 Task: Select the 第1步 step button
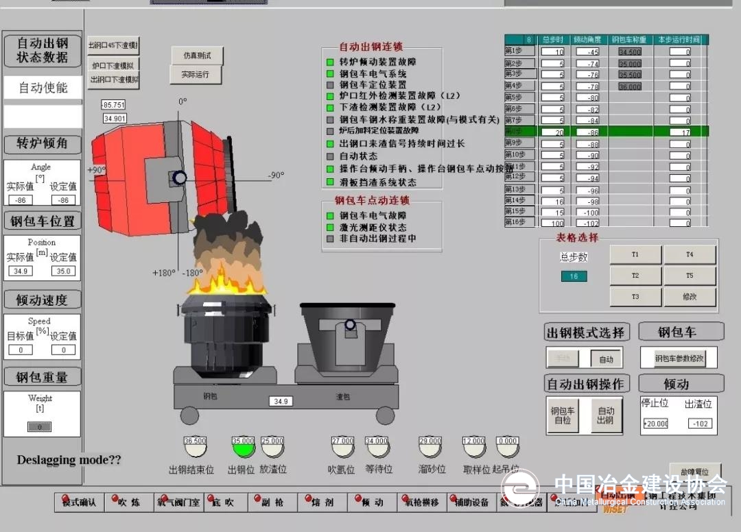pos(520,51)
